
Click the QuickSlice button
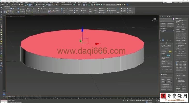178,35
